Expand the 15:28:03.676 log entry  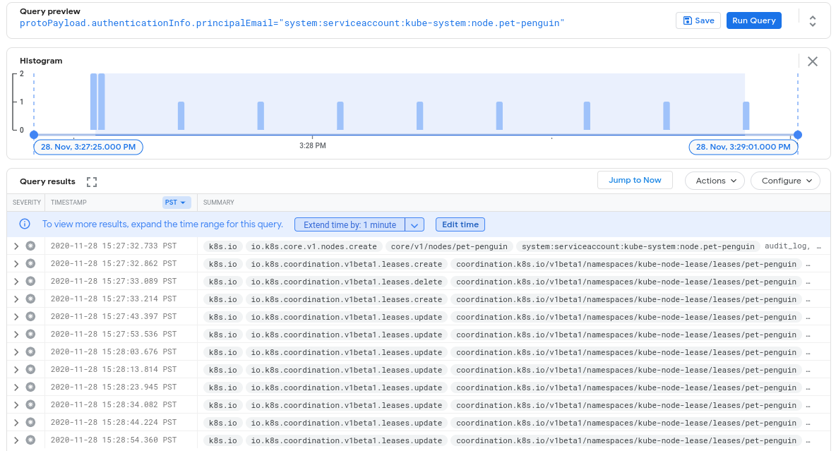[16, 352]
